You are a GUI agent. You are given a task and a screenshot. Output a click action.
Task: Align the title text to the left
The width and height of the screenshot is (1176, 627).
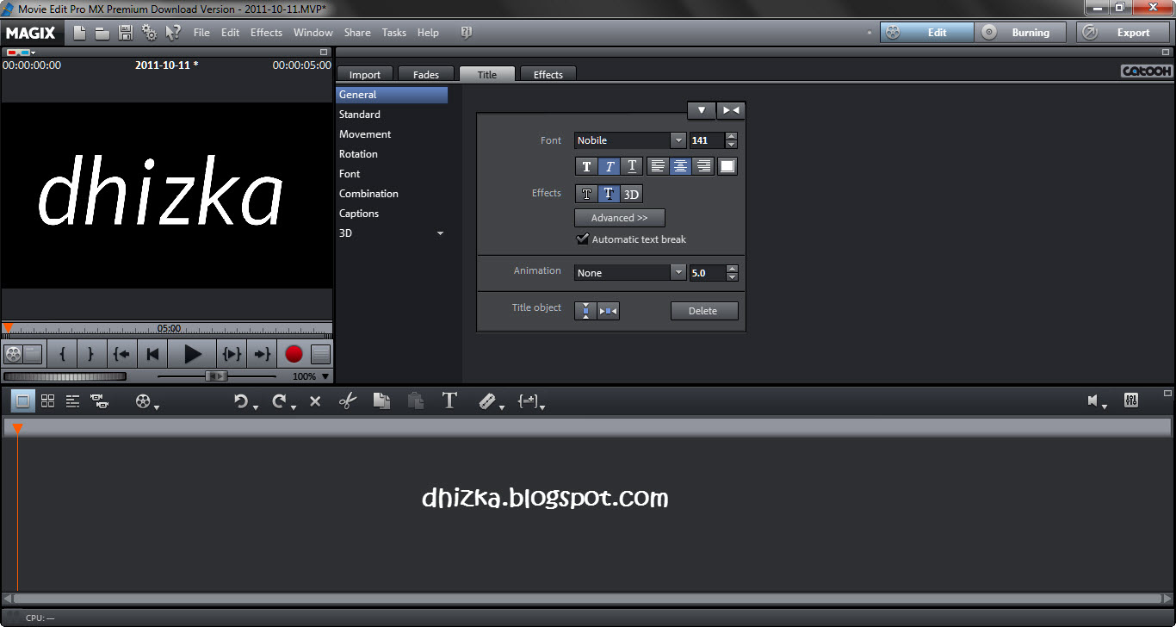[659, 166]
